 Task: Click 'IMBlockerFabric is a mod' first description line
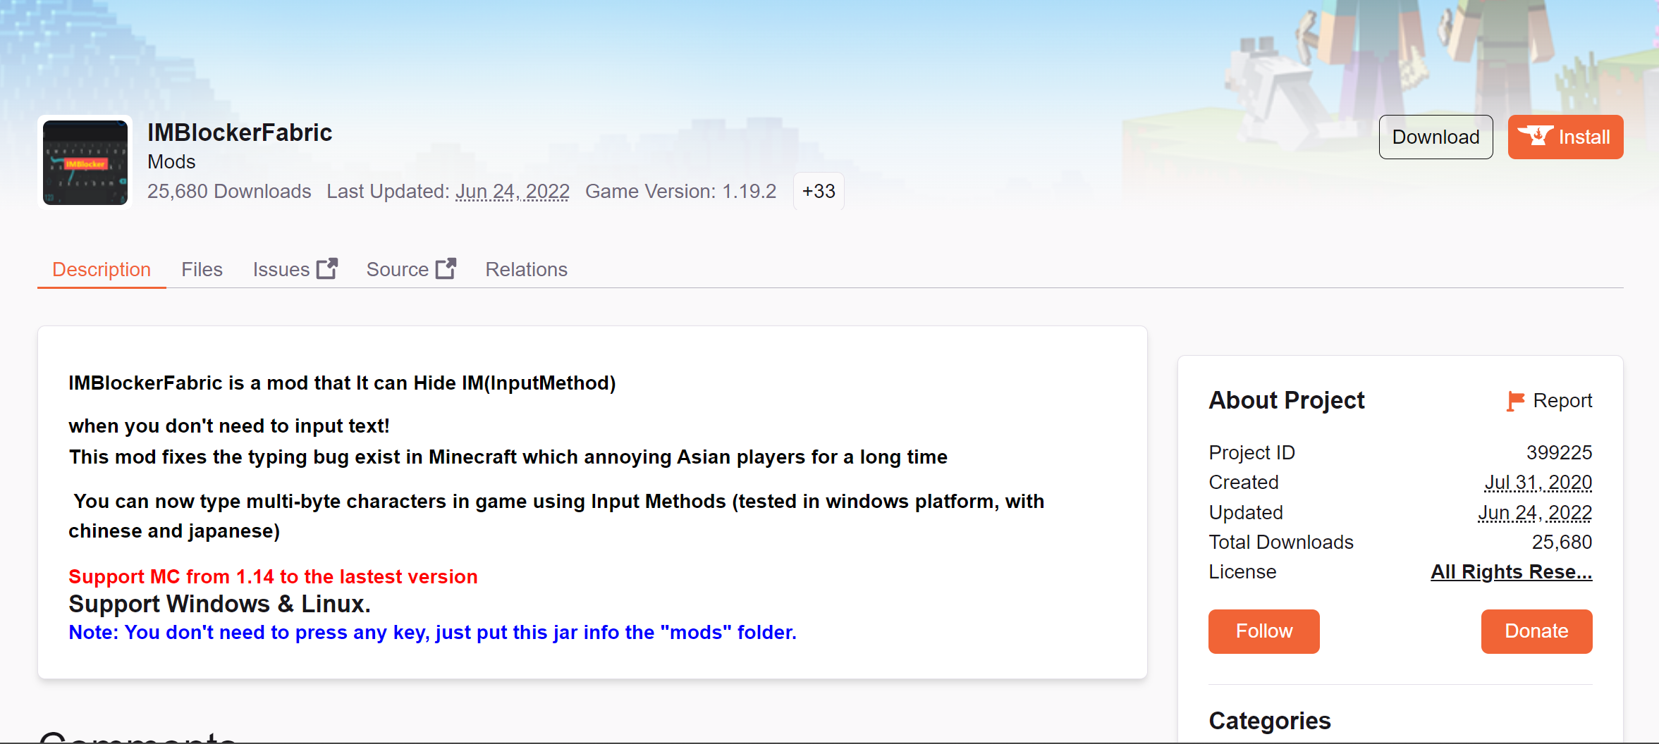point(342,383)
